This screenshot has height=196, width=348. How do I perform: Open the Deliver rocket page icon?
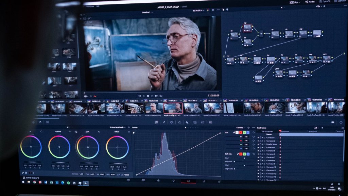pyautogui.click(x=219, y=182)
